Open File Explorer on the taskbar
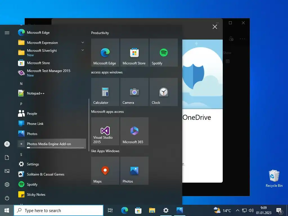This screenshot has height=216, width=288. 152,210
